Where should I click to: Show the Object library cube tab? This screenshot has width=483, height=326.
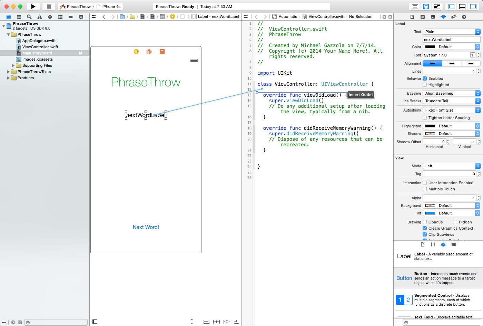click(x=443, y=244)
